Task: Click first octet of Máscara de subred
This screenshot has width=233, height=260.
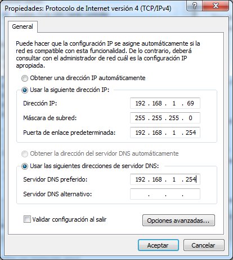Action: pos(140,118)
